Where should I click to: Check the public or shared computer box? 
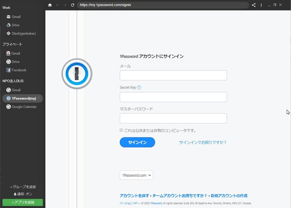coord(121,130)
